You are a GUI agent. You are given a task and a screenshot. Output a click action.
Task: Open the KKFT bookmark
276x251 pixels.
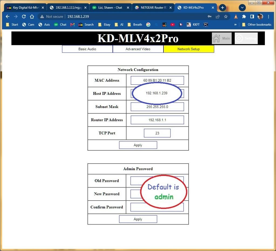[193, 25]
